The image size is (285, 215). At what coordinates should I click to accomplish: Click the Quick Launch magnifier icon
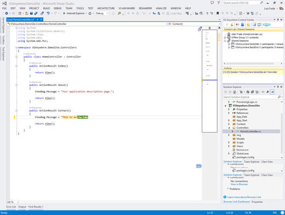click(x=261, y=3)
